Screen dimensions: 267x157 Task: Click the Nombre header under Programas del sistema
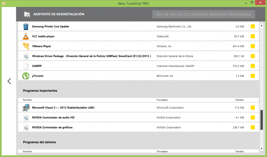[27, 151]
